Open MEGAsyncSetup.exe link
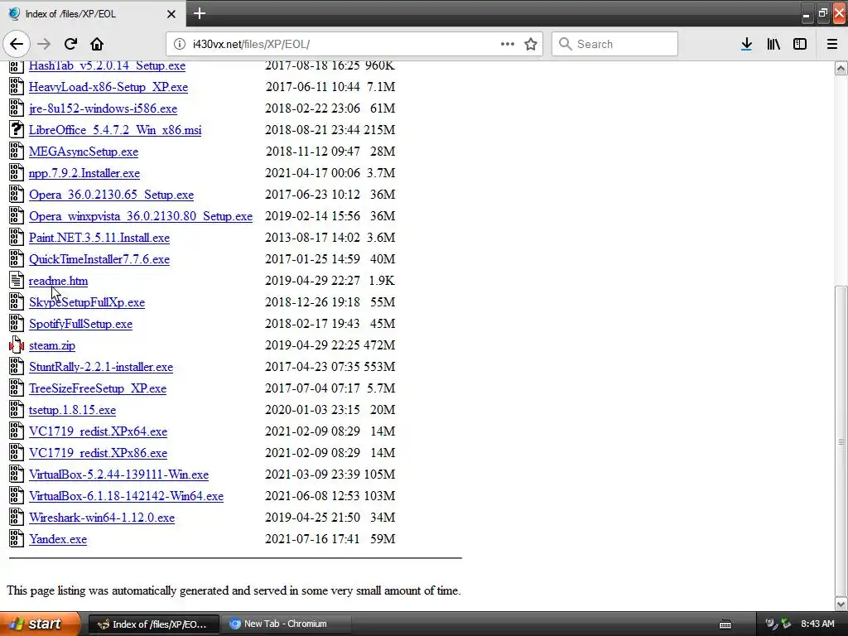The width and height of the screenshot is (848, 636). click(x=84, y=152)
